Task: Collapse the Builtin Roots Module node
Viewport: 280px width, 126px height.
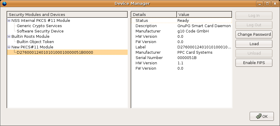Action: coord(9,37)
